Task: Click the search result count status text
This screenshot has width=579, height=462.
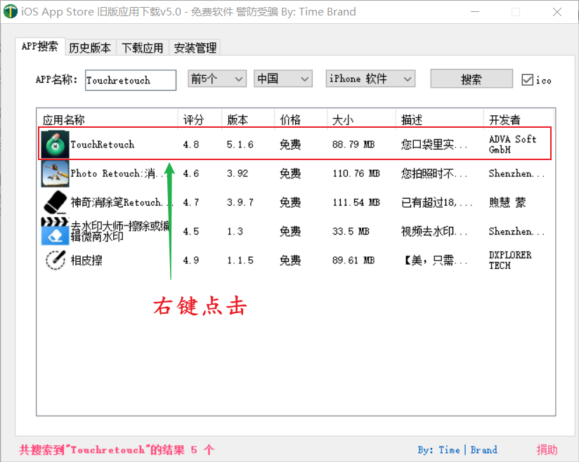Action: tap(117, 450)
